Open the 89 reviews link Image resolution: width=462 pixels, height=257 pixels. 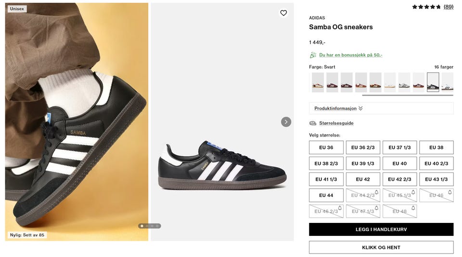click(x=449, y=7)
